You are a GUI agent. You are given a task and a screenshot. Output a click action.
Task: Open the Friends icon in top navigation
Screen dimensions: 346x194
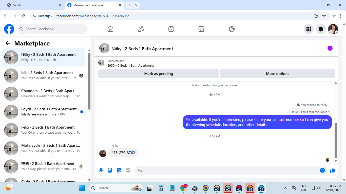(x=141, y=29)
